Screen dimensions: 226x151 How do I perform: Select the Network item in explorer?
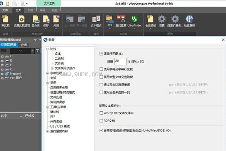15,74
